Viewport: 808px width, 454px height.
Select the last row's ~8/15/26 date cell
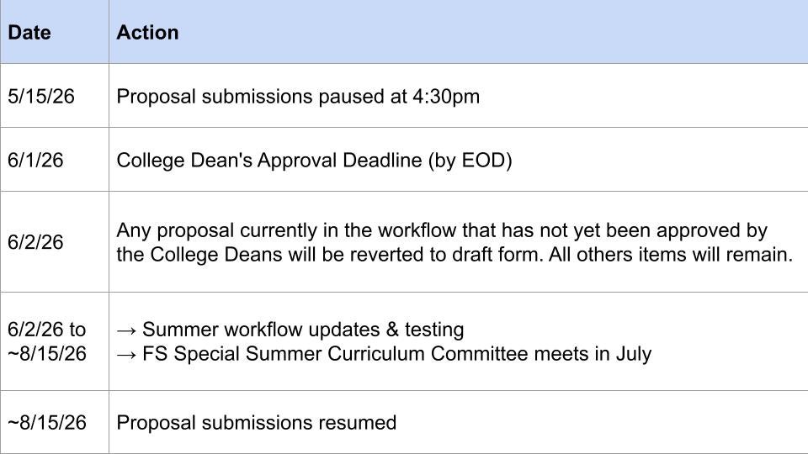(x=47, y=422)
